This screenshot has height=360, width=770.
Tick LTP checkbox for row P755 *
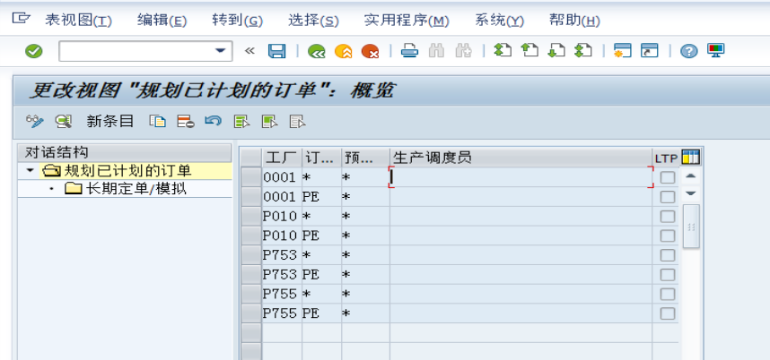[x=668, y=295]
